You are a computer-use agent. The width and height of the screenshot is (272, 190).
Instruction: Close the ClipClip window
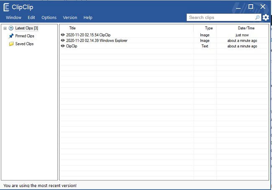263,7
